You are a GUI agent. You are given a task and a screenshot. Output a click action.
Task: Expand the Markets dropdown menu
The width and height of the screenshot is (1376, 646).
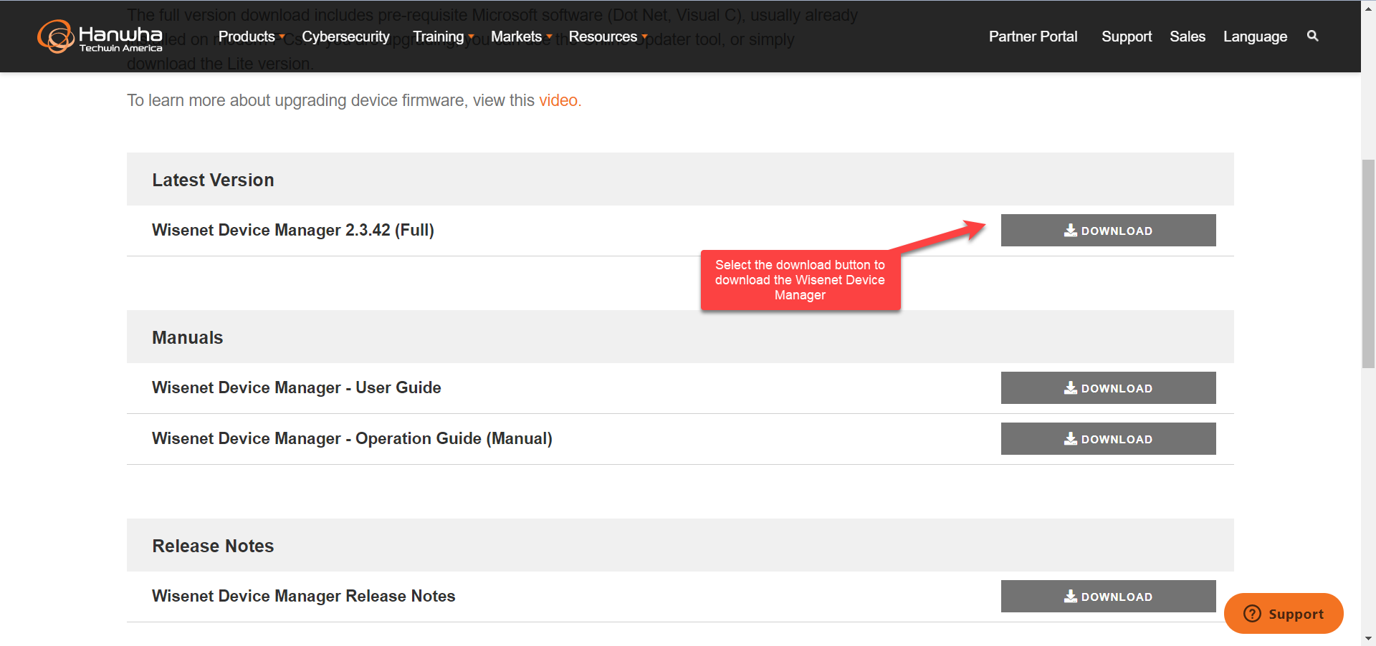coord(521,37)
